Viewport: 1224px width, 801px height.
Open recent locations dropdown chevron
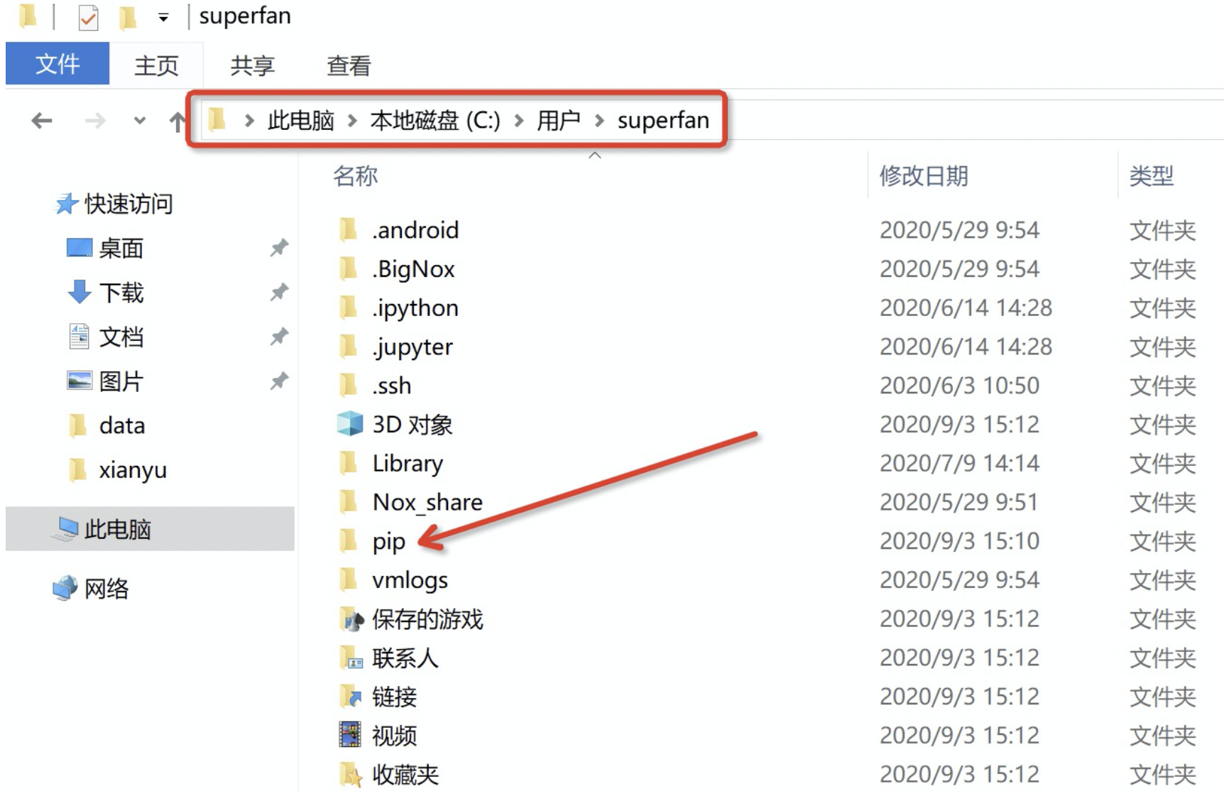tap(140, 121)
